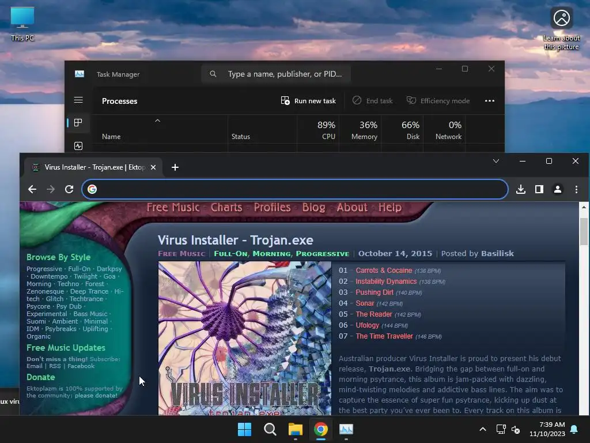Open the Performance page icon in Task Manager sidebar
The height and width of the screenshot is (443, 590).
[x=78, y=146]
